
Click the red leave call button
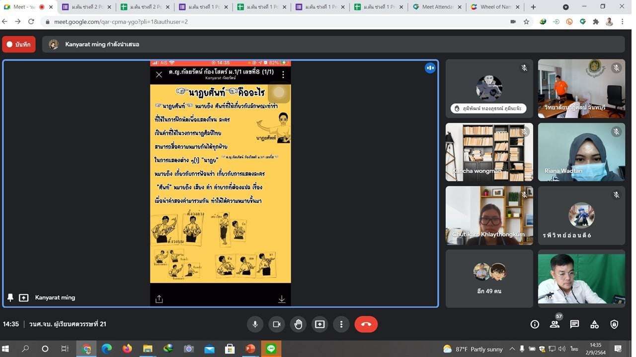[x=366, y=324]
